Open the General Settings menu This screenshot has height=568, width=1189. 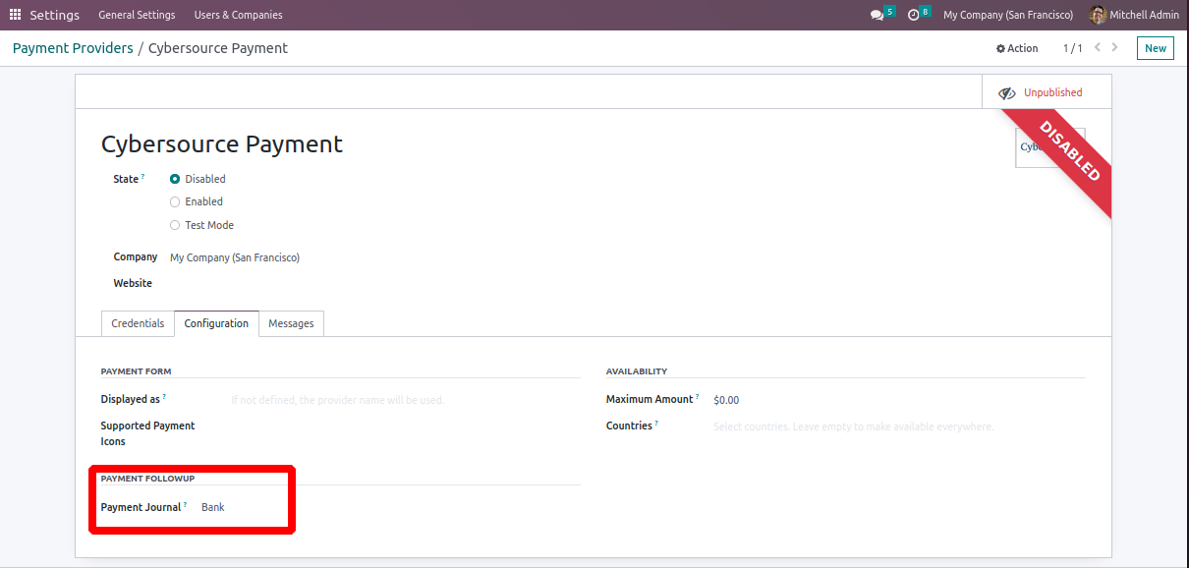coord(137,15)
